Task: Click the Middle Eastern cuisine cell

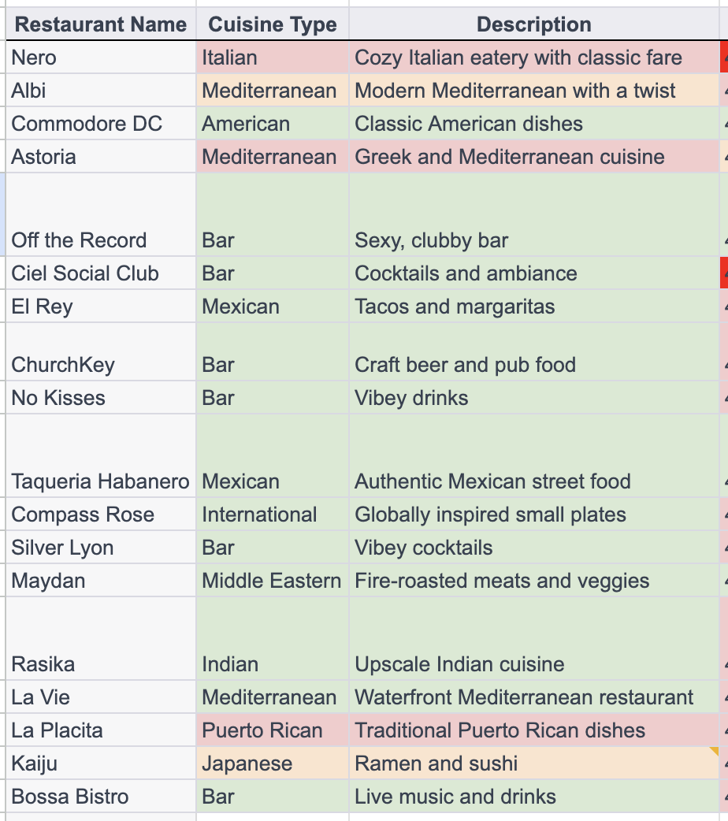Action: 271,581
